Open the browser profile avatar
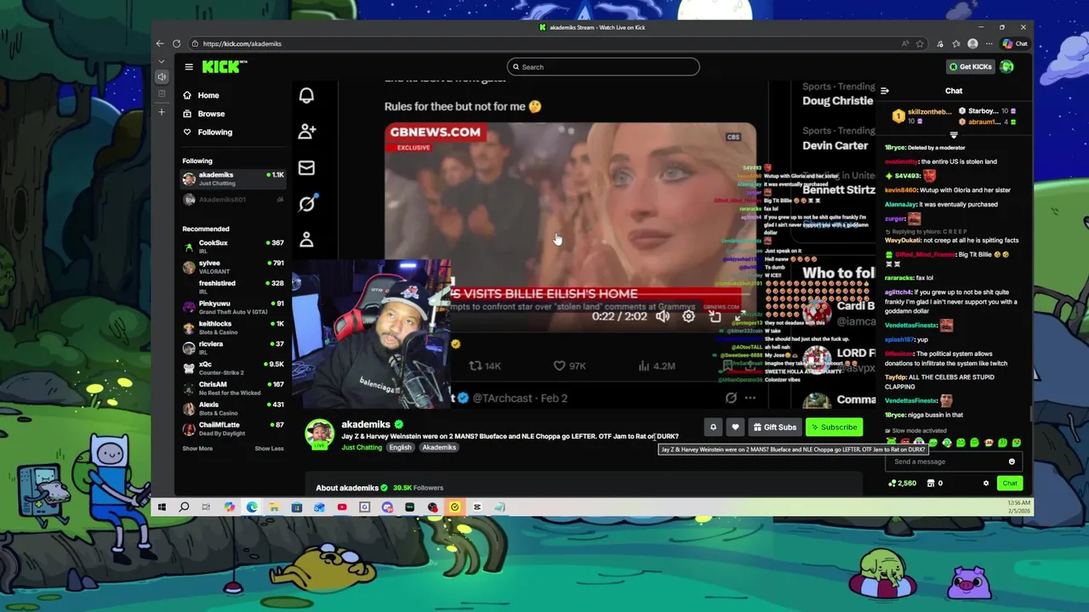 tap(972, 43)
